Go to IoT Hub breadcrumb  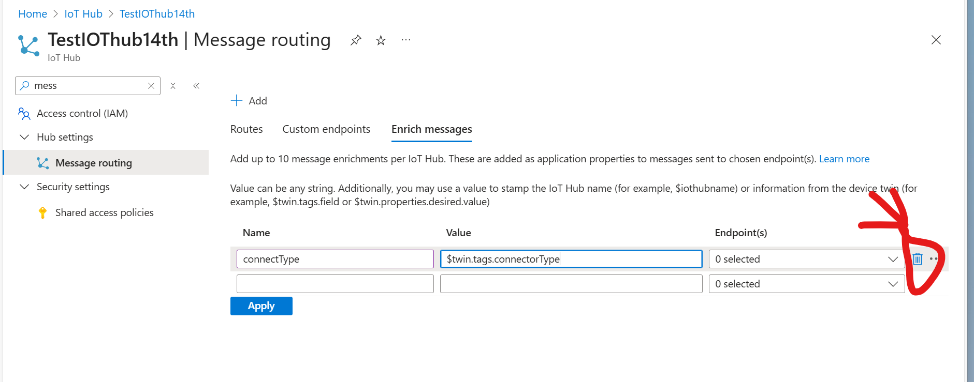[83, 14]
